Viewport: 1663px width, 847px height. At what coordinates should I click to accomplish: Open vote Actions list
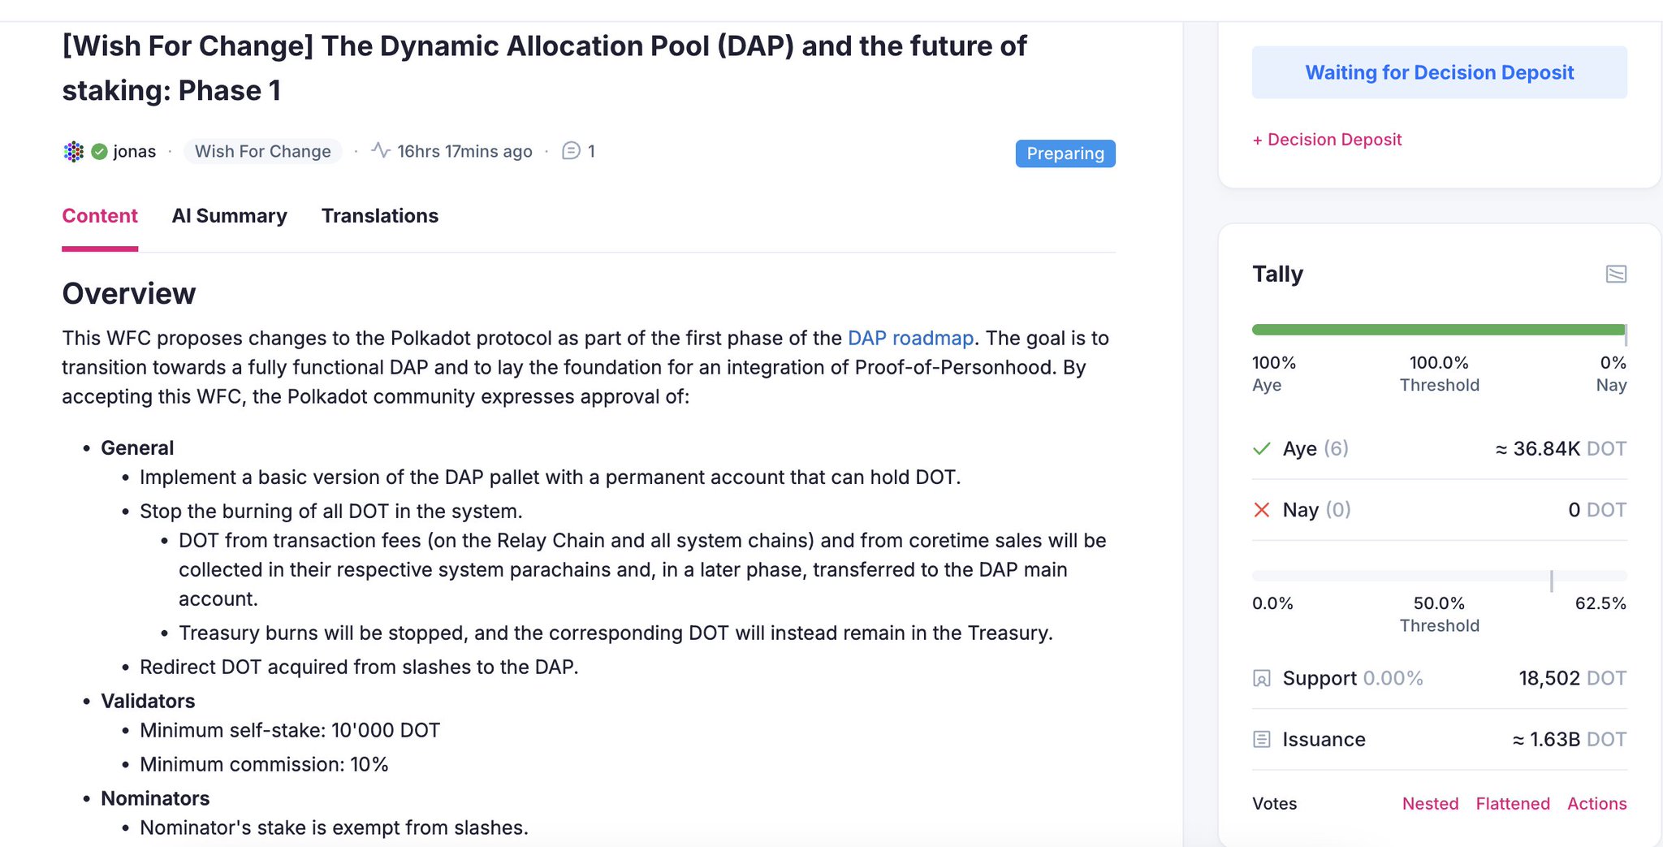pos(1596,803)
